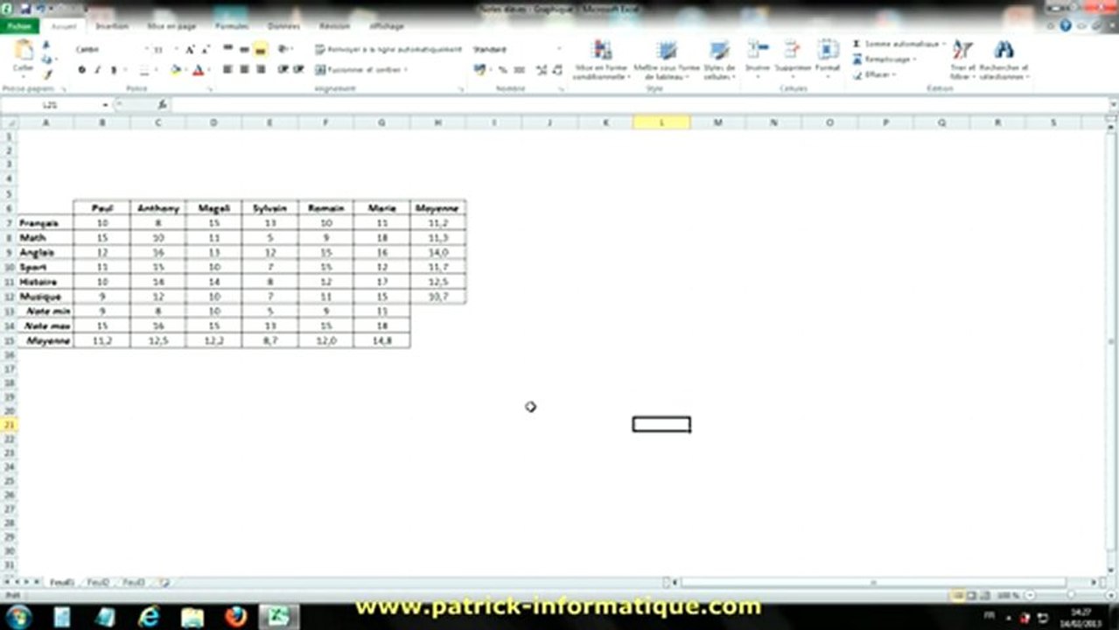Viewport: 1119px width, 630px height.
Task: Click the fill color bucket icon
Action: point(176,70)
